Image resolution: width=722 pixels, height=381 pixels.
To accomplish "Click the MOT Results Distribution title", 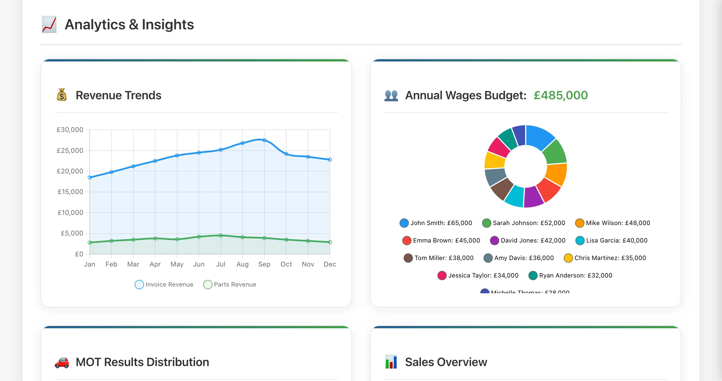I will [x=142, y=362].
